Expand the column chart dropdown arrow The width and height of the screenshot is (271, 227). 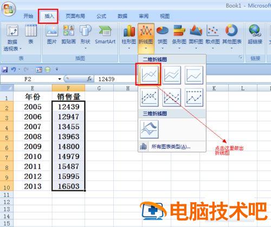pos(129,48)
